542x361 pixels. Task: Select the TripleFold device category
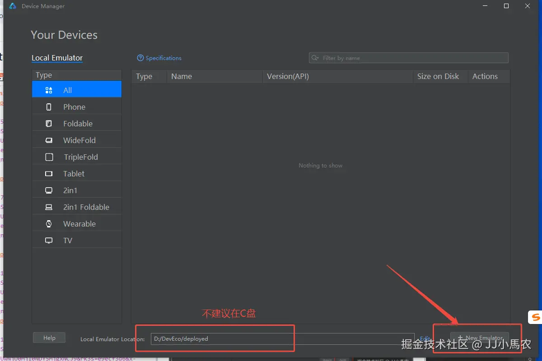[x=77, y=157]
